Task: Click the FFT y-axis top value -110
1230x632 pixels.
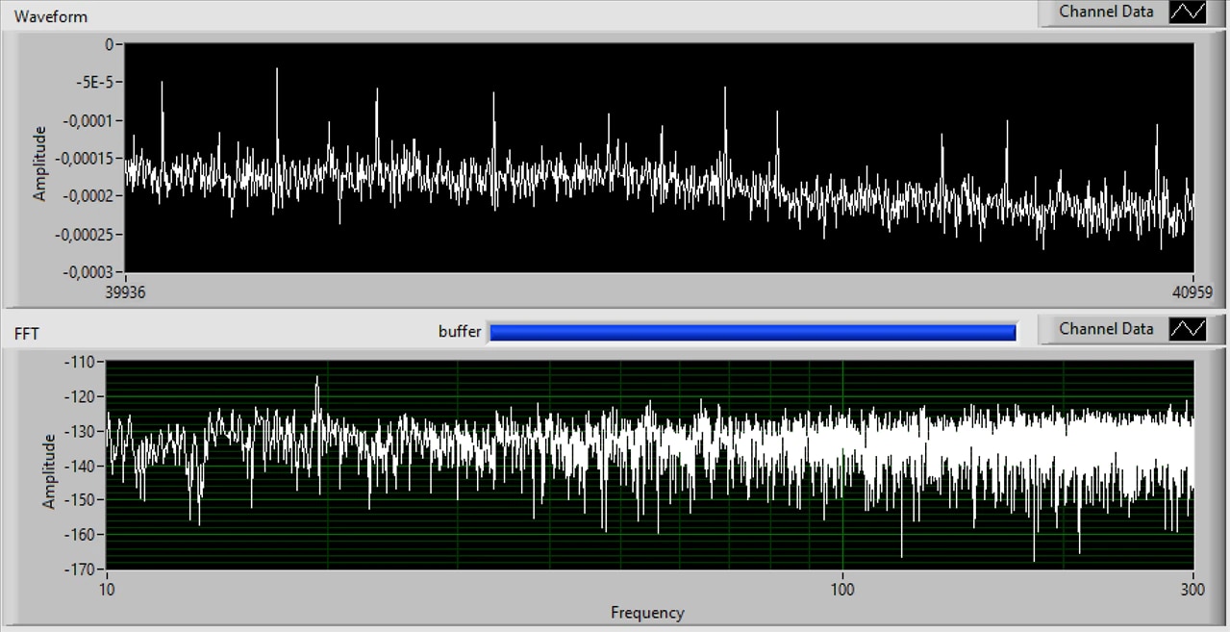Action: click(x=82, y=363)
